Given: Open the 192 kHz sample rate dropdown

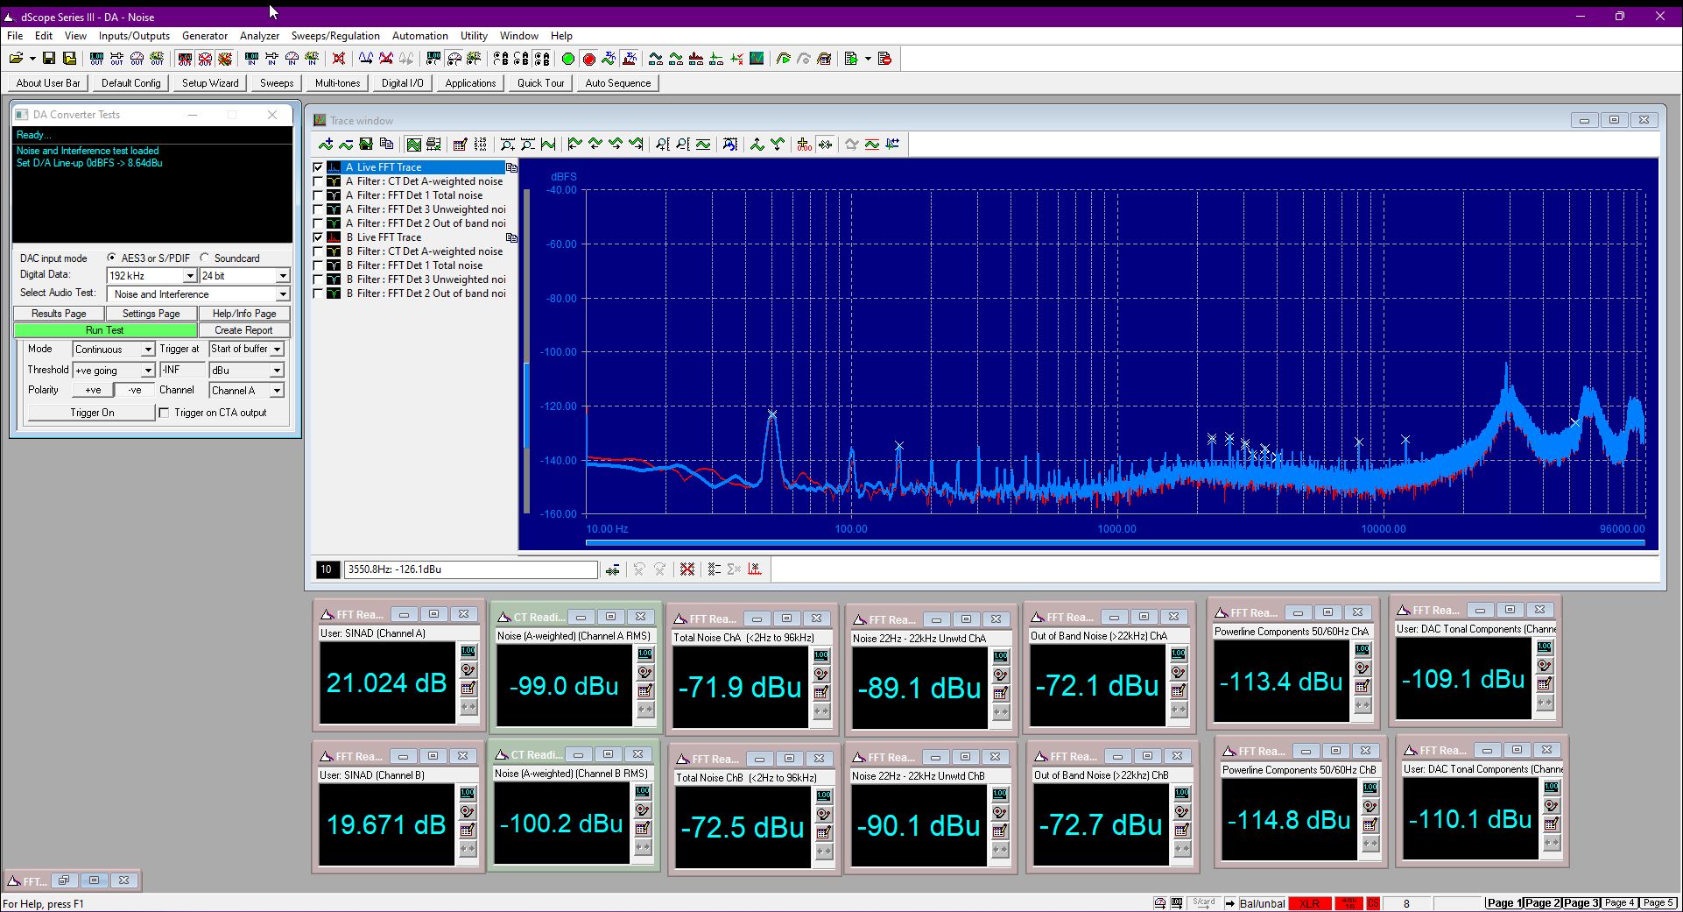Looking at the screenshot, I should click(189, 276).
